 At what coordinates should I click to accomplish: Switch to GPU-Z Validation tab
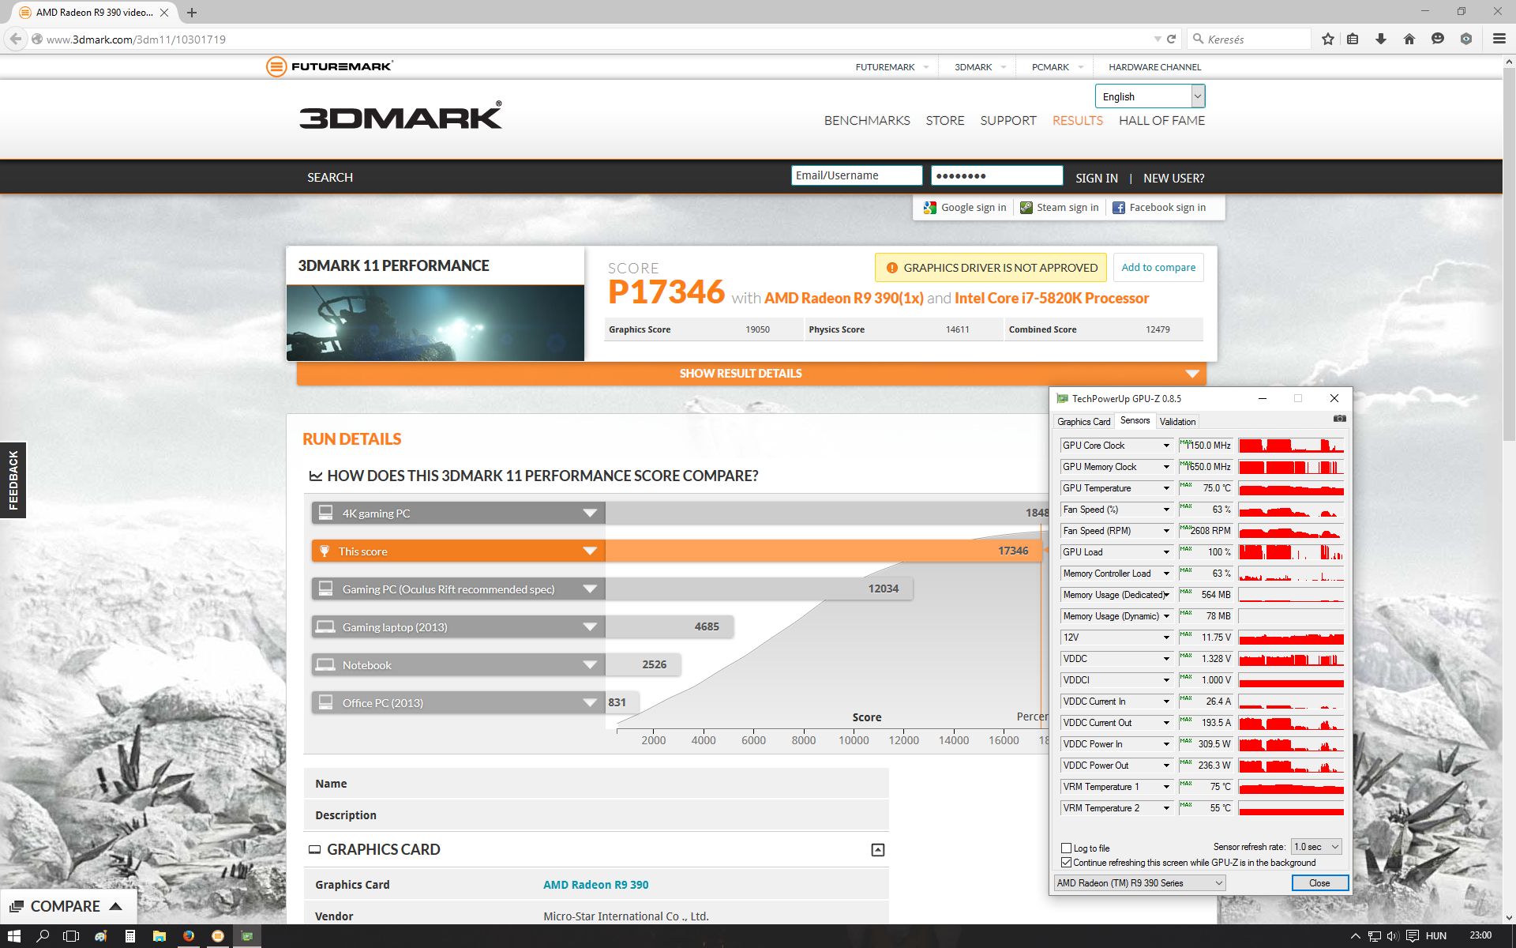pyautogui.click(x=1177, y=422)
